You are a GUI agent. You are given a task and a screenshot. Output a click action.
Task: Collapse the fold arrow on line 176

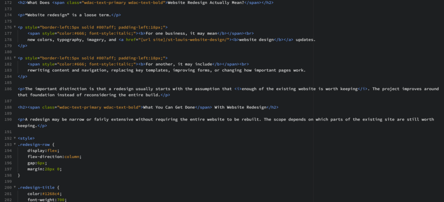coord(15,27)
